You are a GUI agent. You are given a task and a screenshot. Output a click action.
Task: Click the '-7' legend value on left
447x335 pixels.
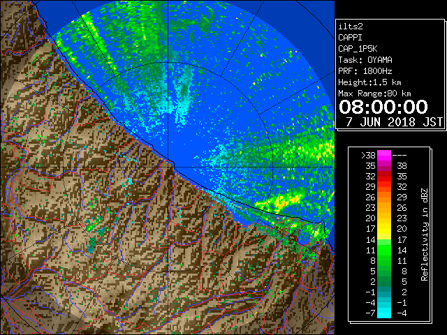click(371, 313)
